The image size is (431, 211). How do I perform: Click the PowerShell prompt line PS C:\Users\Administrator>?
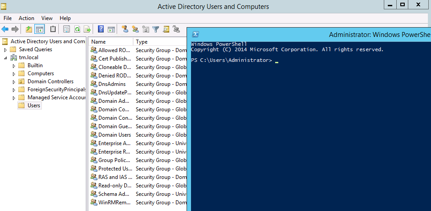tap(231, 60)
